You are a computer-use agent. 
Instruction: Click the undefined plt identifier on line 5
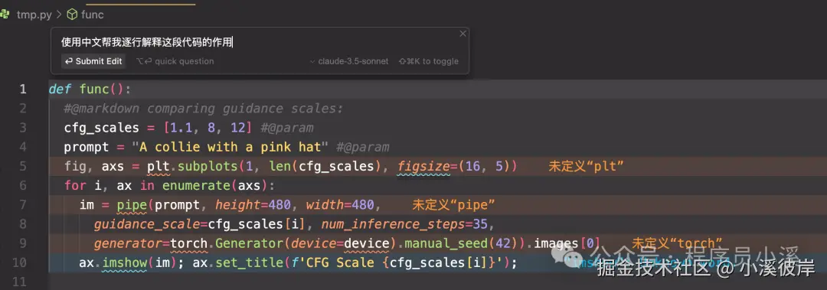(x=159, y=167)
